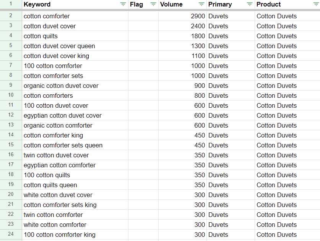Click the 'organic cotton duvet cover' cell
Image resolution: width=320 pixels, height=241 pixels.
click(75, 86)
